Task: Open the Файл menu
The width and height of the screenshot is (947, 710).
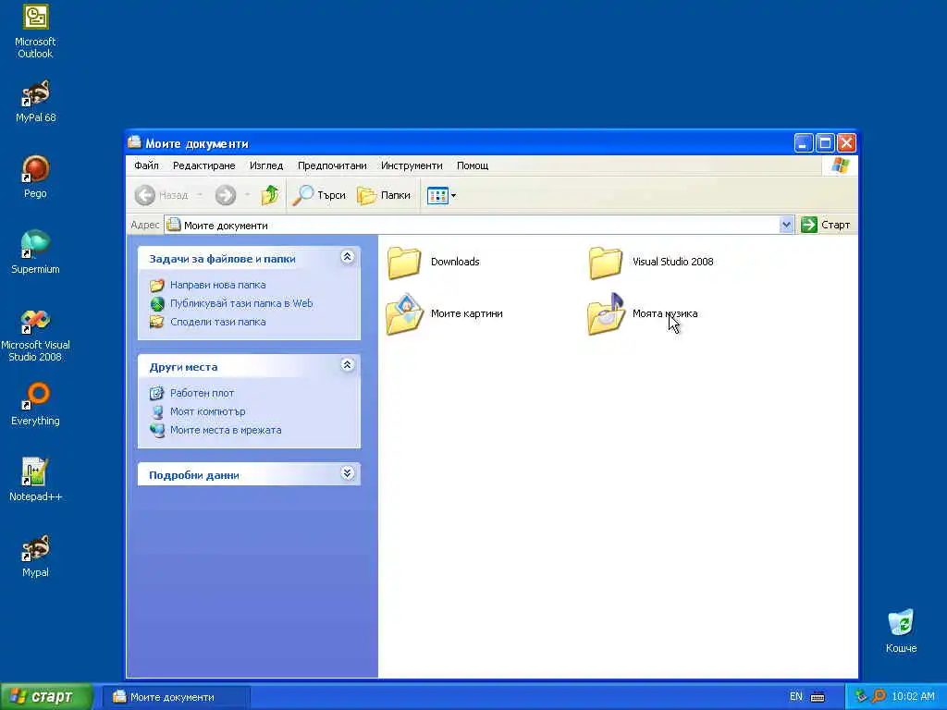Action: [146, 165]
